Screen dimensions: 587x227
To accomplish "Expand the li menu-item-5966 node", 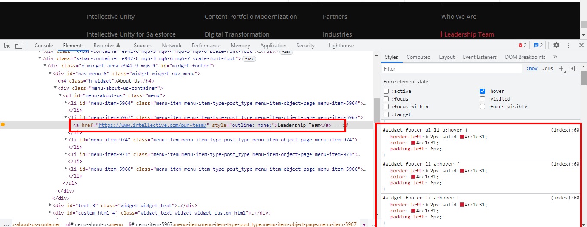I will [x=65, y=169].
